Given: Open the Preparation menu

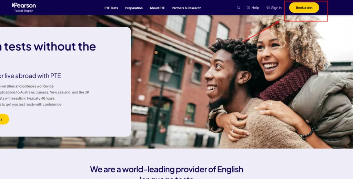Looking at the screenshot, I should [x=134, y=8].
